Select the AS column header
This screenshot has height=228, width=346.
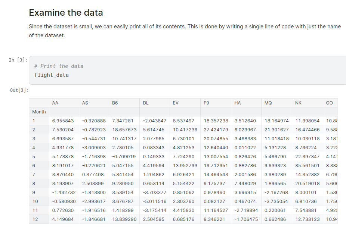coord(85,103)
